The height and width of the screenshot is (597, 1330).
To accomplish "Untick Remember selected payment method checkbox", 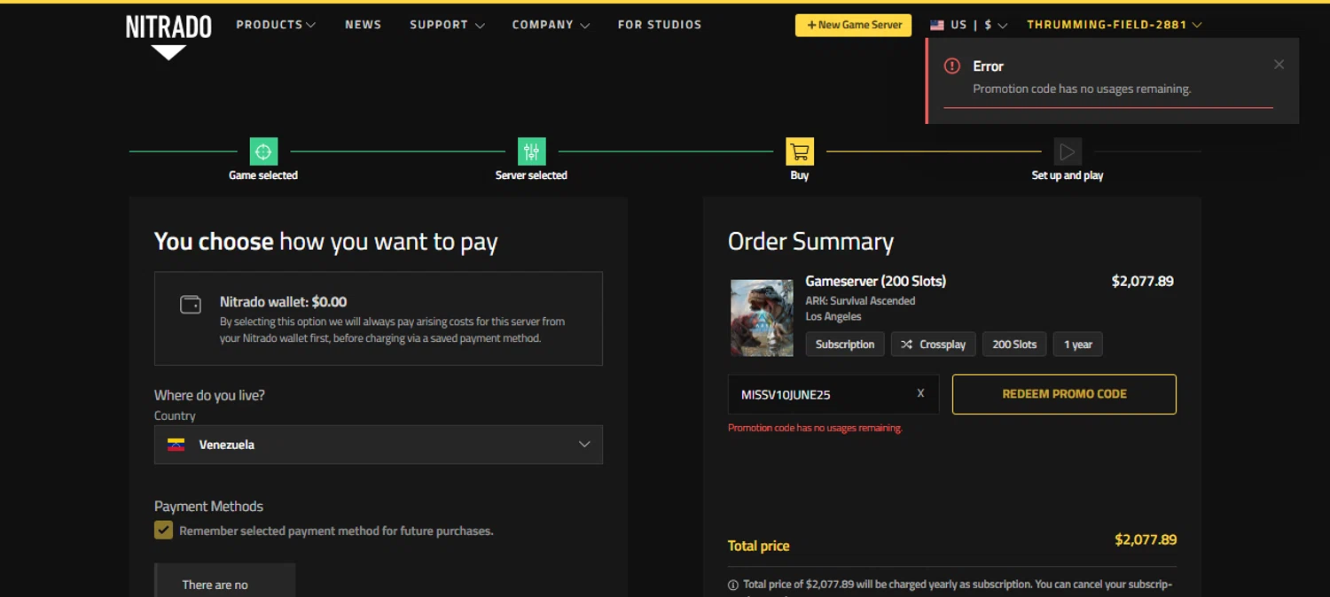I will (x=163, y=530).
